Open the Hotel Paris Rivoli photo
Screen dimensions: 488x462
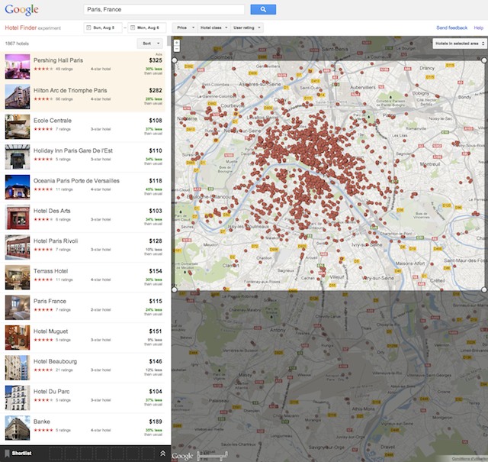(18, 247)
